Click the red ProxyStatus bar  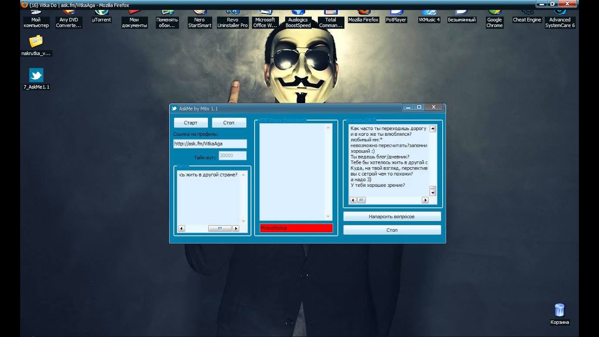297,228
